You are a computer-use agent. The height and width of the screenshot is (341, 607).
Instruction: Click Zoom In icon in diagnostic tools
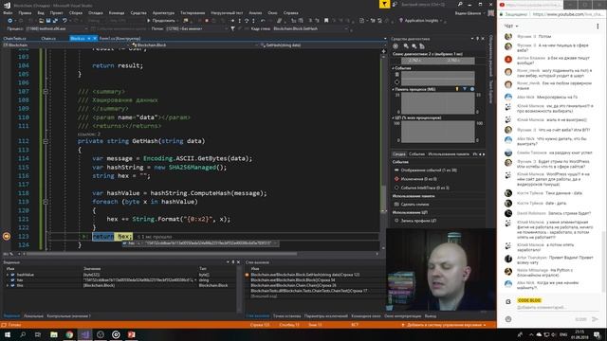406,46
